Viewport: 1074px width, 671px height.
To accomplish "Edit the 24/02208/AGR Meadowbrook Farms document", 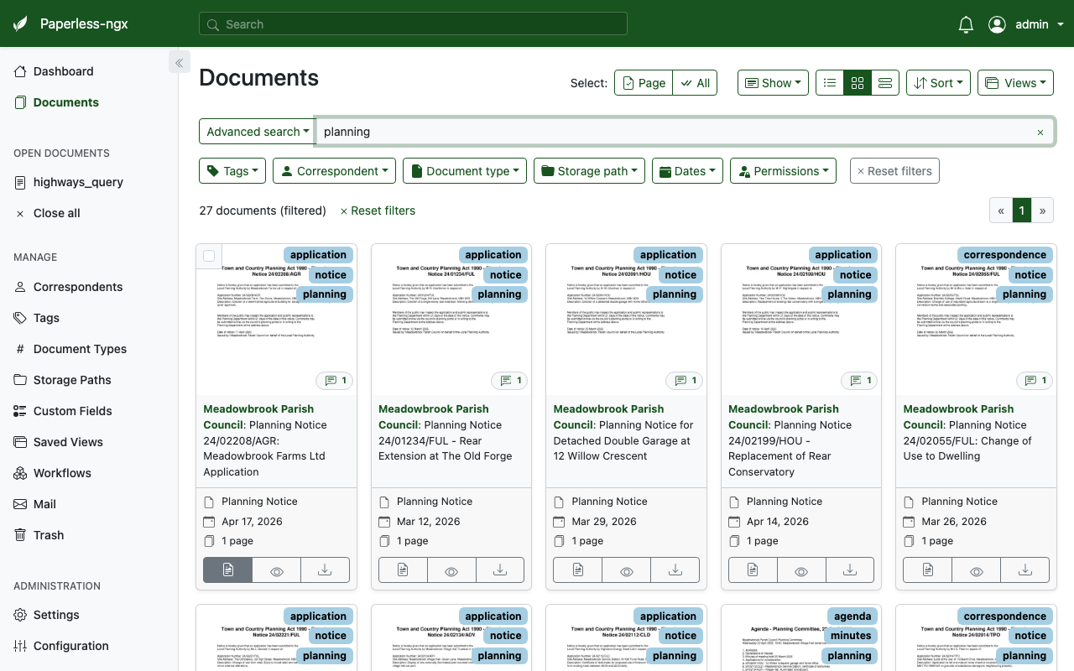I will point(227,570).
